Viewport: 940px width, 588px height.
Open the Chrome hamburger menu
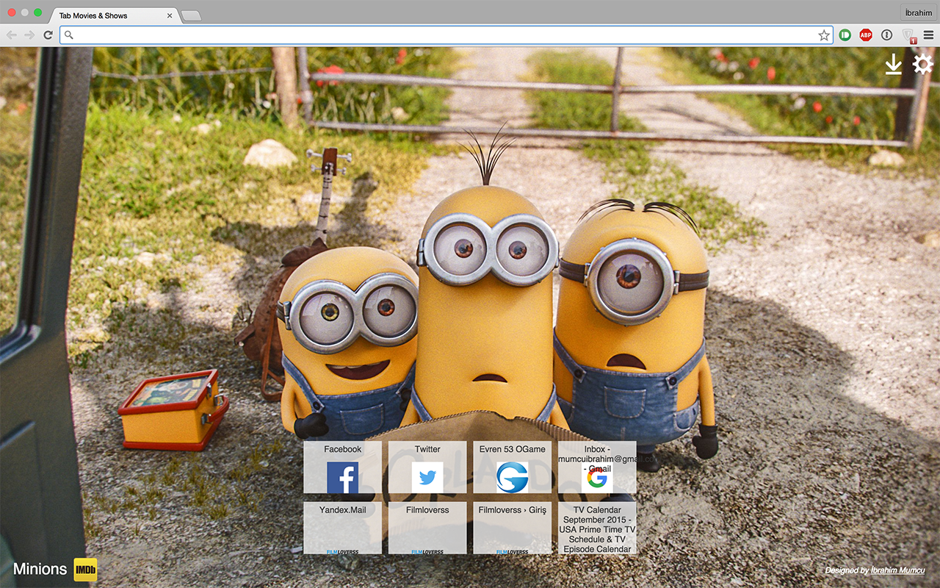[x=929, y=35]
